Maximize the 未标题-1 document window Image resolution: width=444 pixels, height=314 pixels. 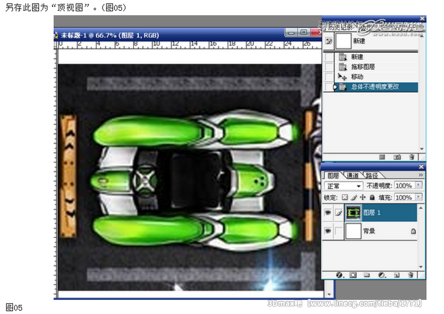click(304, 33)
